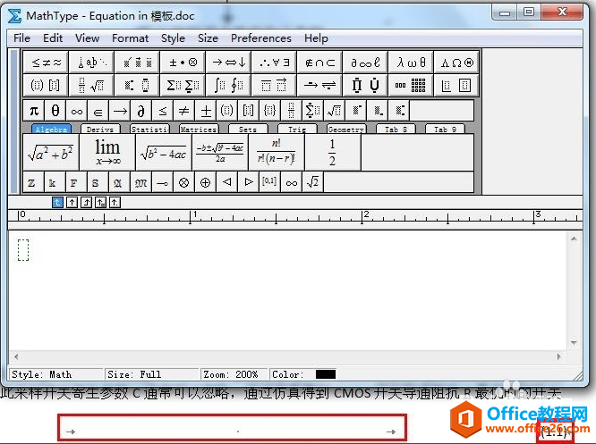Open the Edit menu
The height and width of the screenshot is (444, 596).
[53, 38]
